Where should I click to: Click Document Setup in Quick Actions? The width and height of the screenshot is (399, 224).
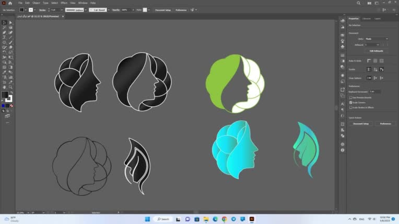tap(361, 123)
